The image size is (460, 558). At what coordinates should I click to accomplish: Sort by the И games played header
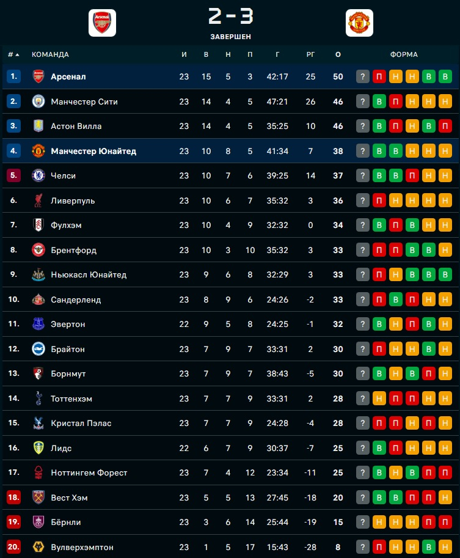(184, 54)
